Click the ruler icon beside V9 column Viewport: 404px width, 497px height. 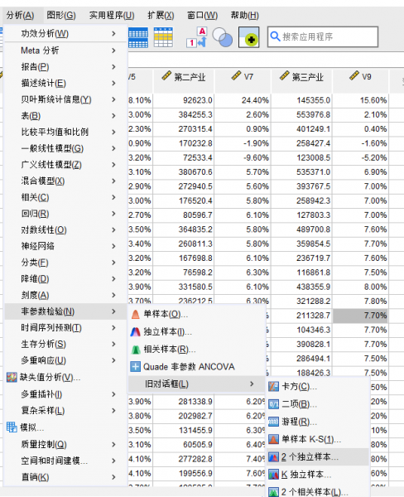(x=354, y=75)
